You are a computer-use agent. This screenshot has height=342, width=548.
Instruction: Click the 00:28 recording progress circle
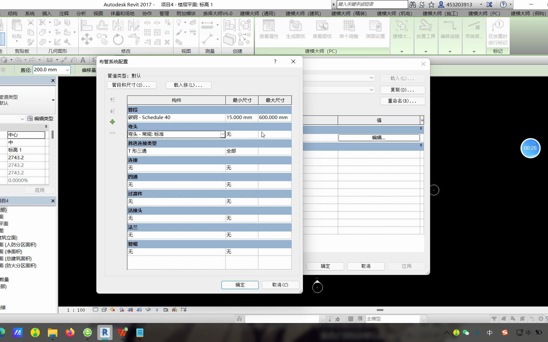530,148
